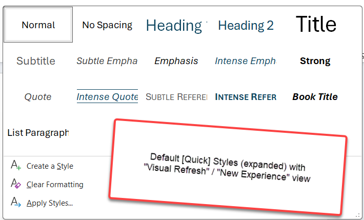364x220 pixels.
Task: Select the Book Title style
Action: tap(315, 96)
